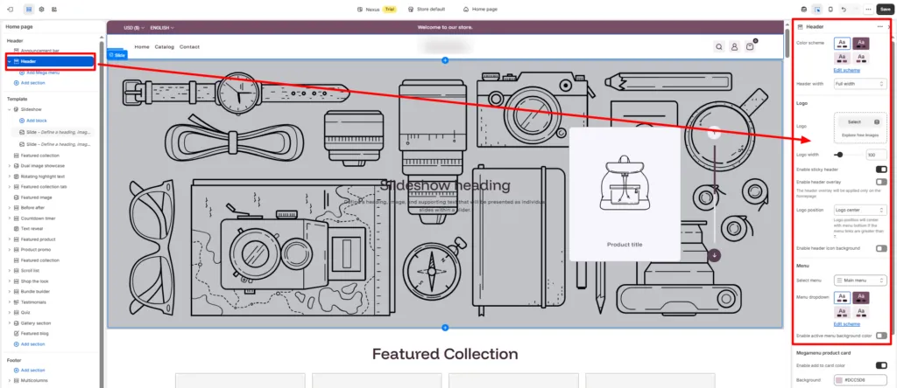Toggle Enable sticky header switch
897x388 pixels.
click(881, 170)
